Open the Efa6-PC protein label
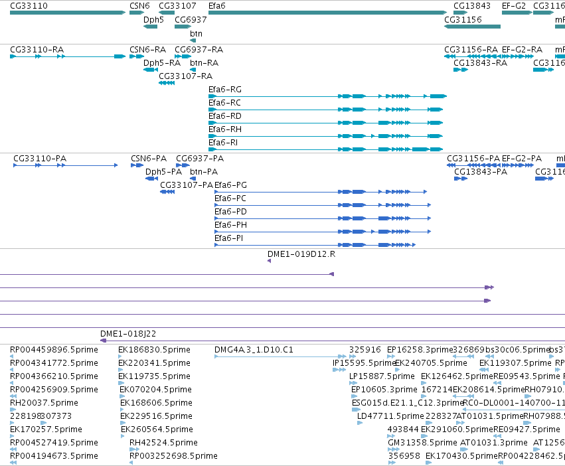The width and height of the screenshot is (565, 466). click(230, 198)
